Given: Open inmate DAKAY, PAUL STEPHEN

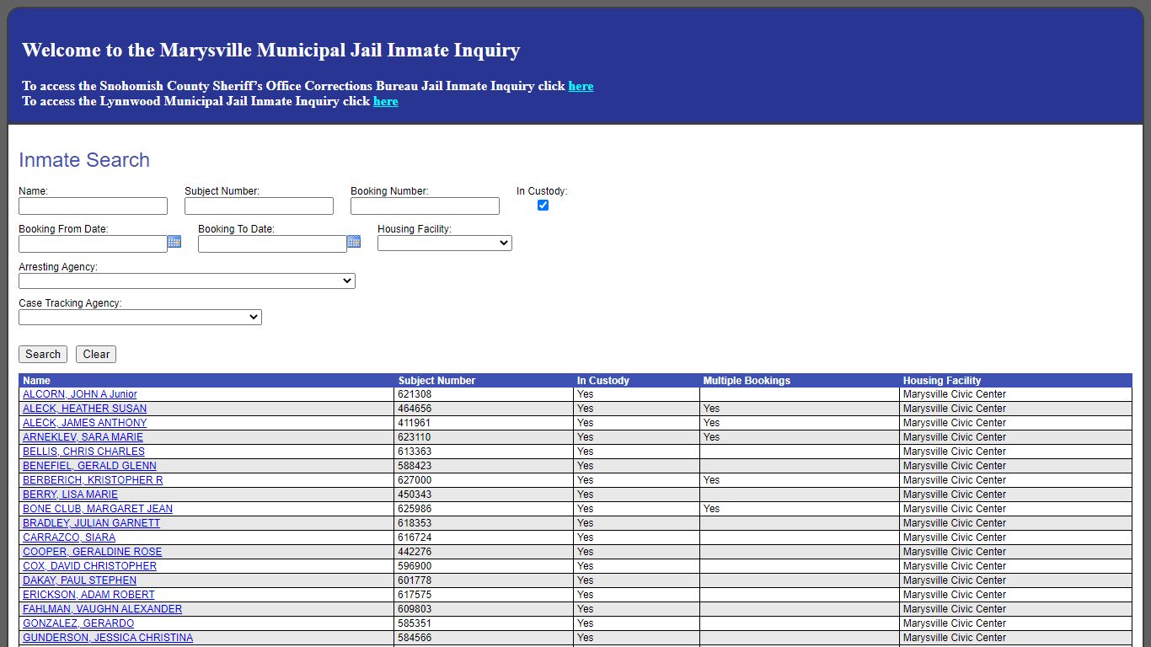Looking at the screenshot, I should coord(79,580).
